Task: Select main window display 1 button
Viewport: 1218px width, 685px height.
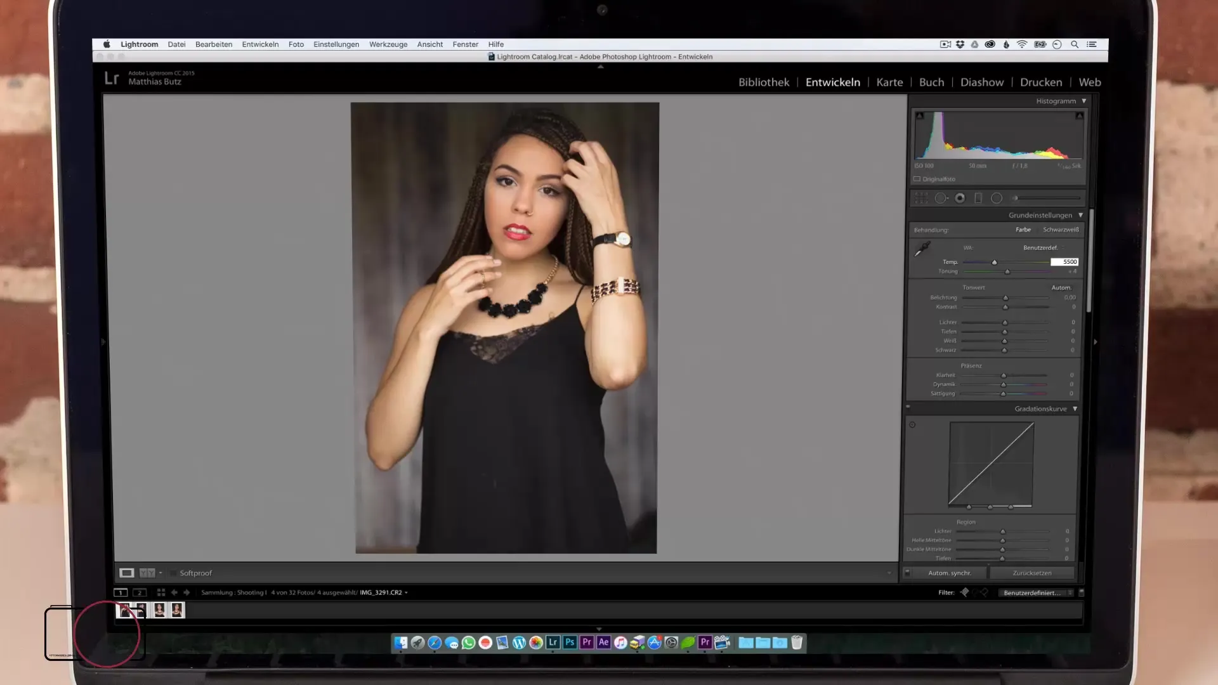Action: click(121, 592)
